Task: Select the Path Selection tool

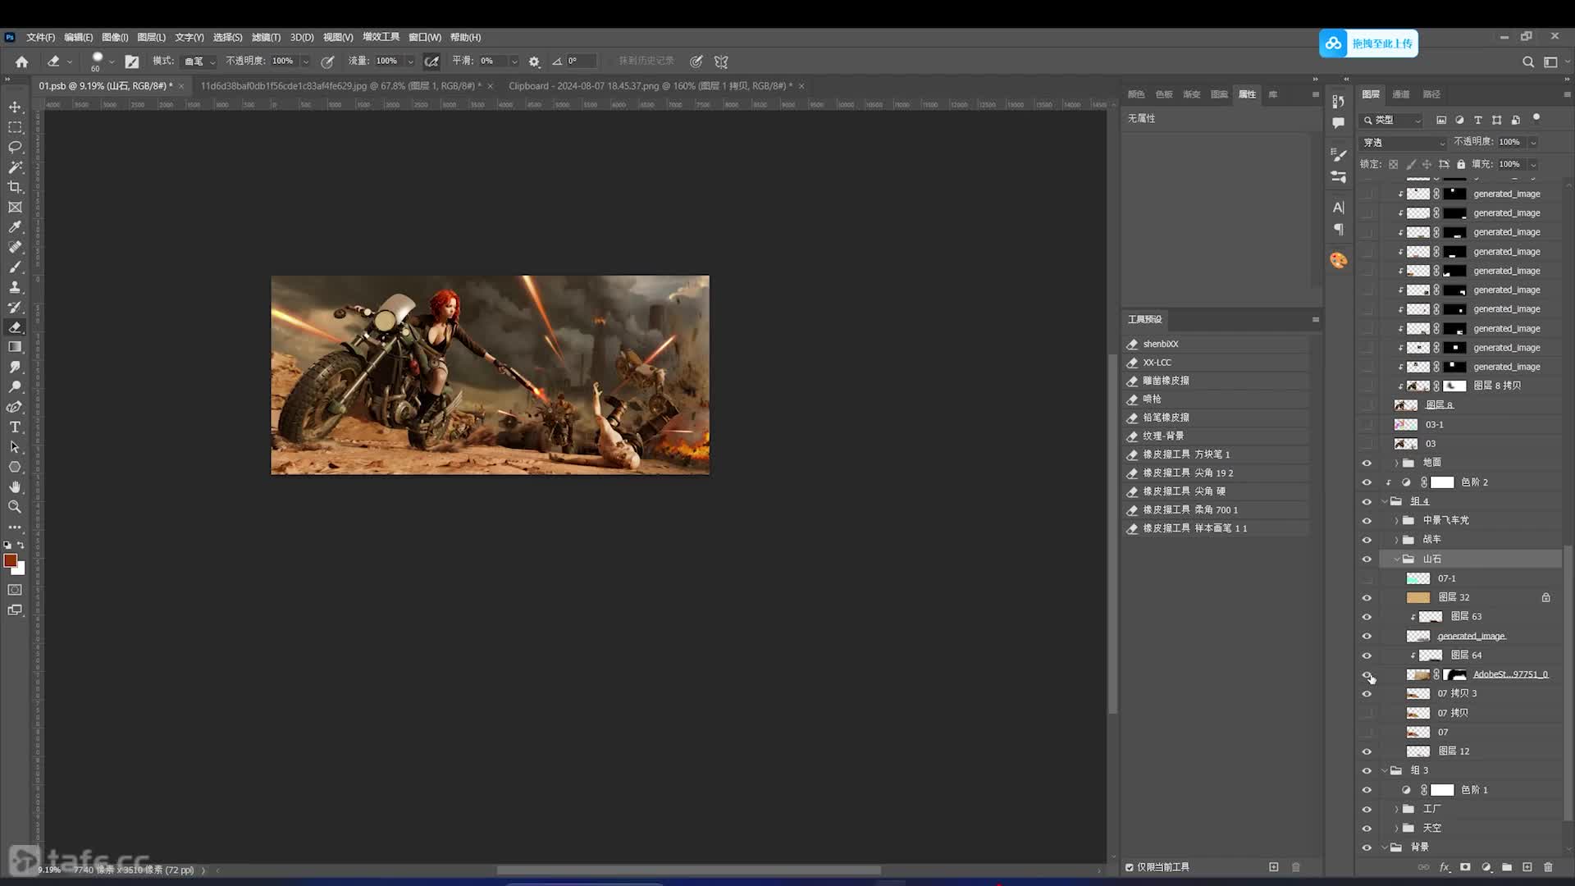Action: pyautogui.click(x=15, y=447)
